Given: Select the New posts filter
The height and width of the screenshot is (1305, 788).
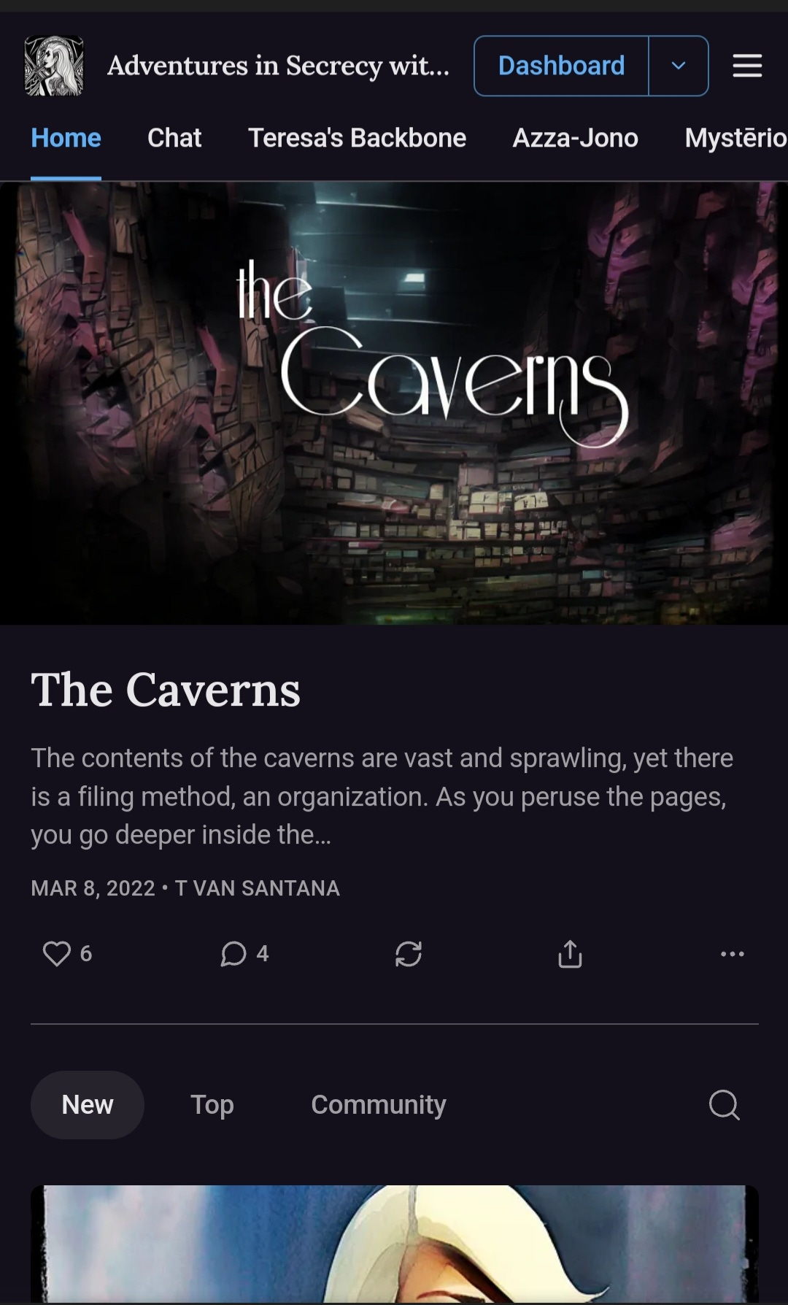Looking at the screenshot, I should pyautogui.click(x=88, y=1104).
